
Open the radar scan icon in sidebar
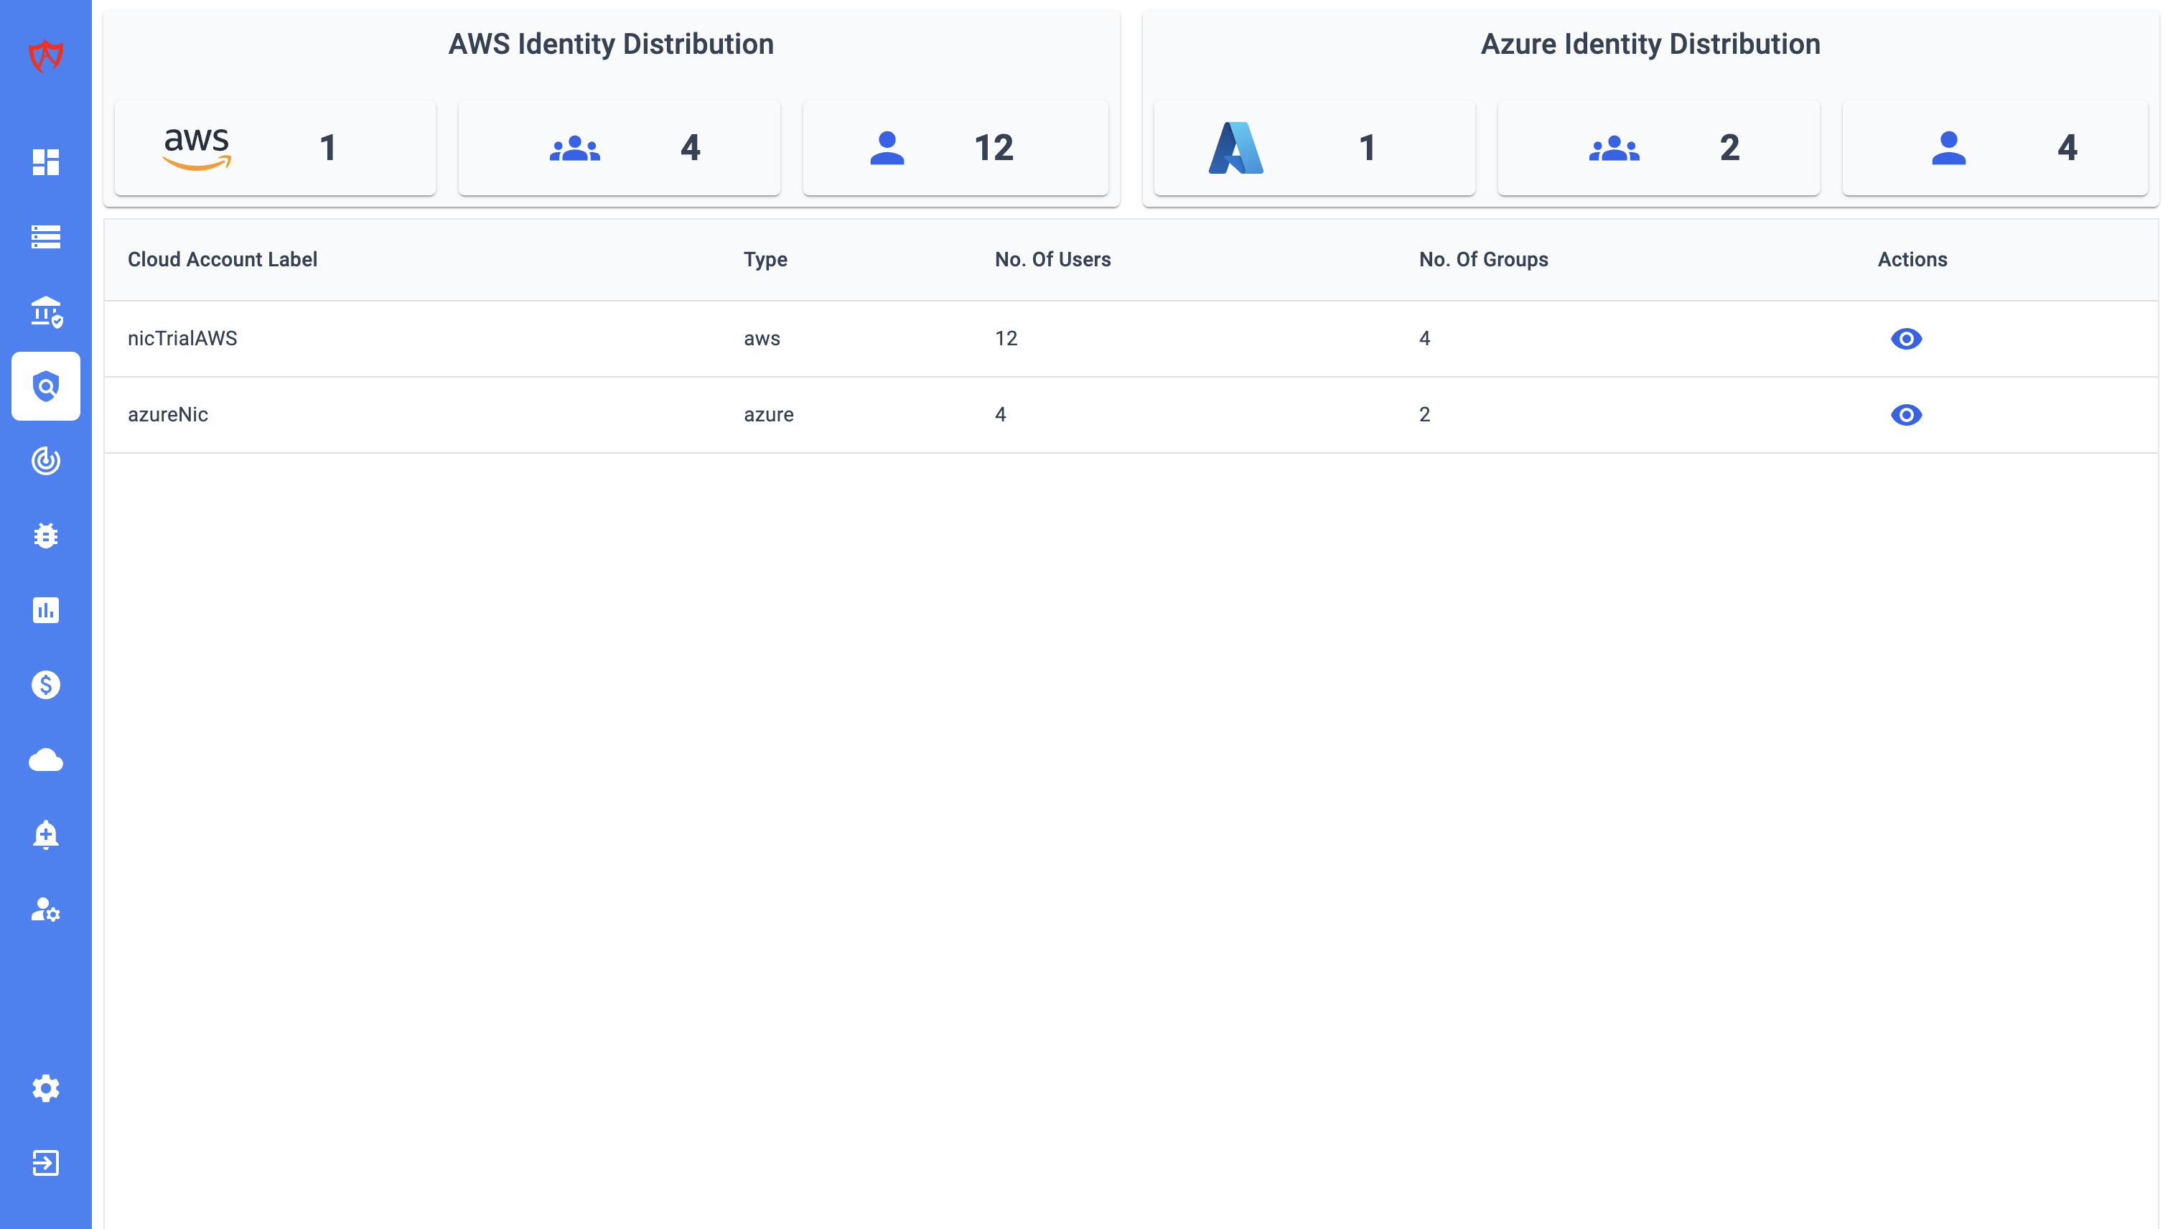[x=45, y=461]
